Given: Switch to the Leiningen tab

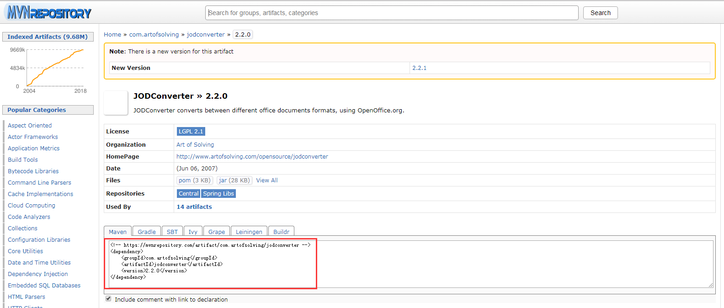Looking at the screenshot, I should tap(249, 231).
